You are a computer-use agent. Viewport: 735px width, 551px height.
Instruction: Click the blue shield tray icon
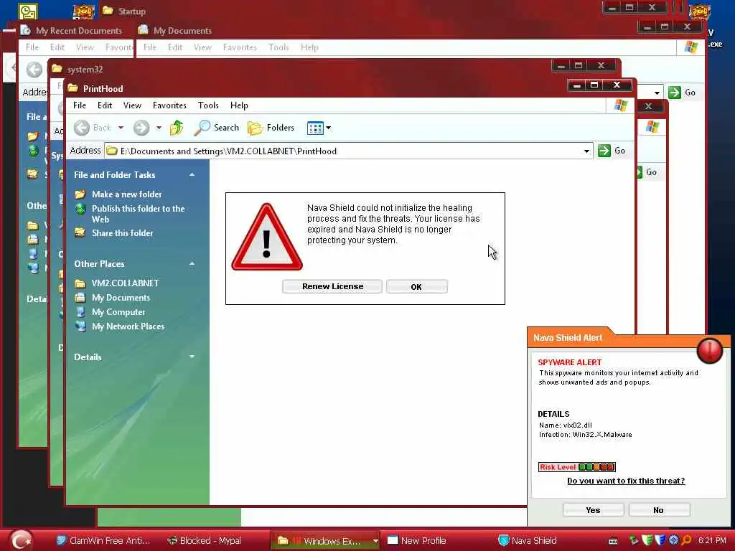[x=660, y=540]
